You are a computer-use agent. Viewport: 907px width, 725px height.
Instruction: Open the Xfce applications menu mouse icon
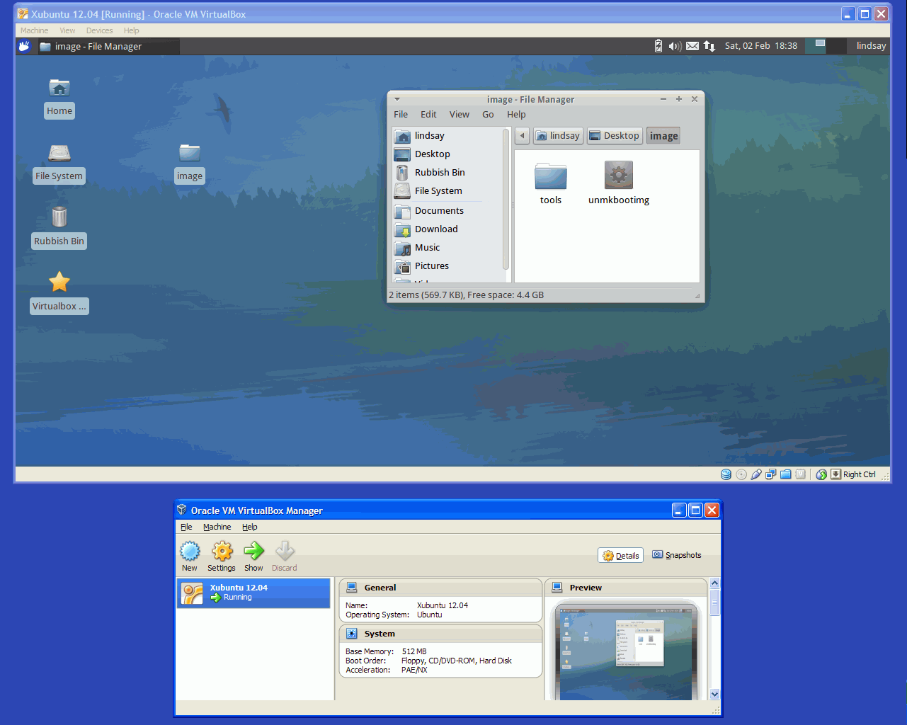[24, 46]
